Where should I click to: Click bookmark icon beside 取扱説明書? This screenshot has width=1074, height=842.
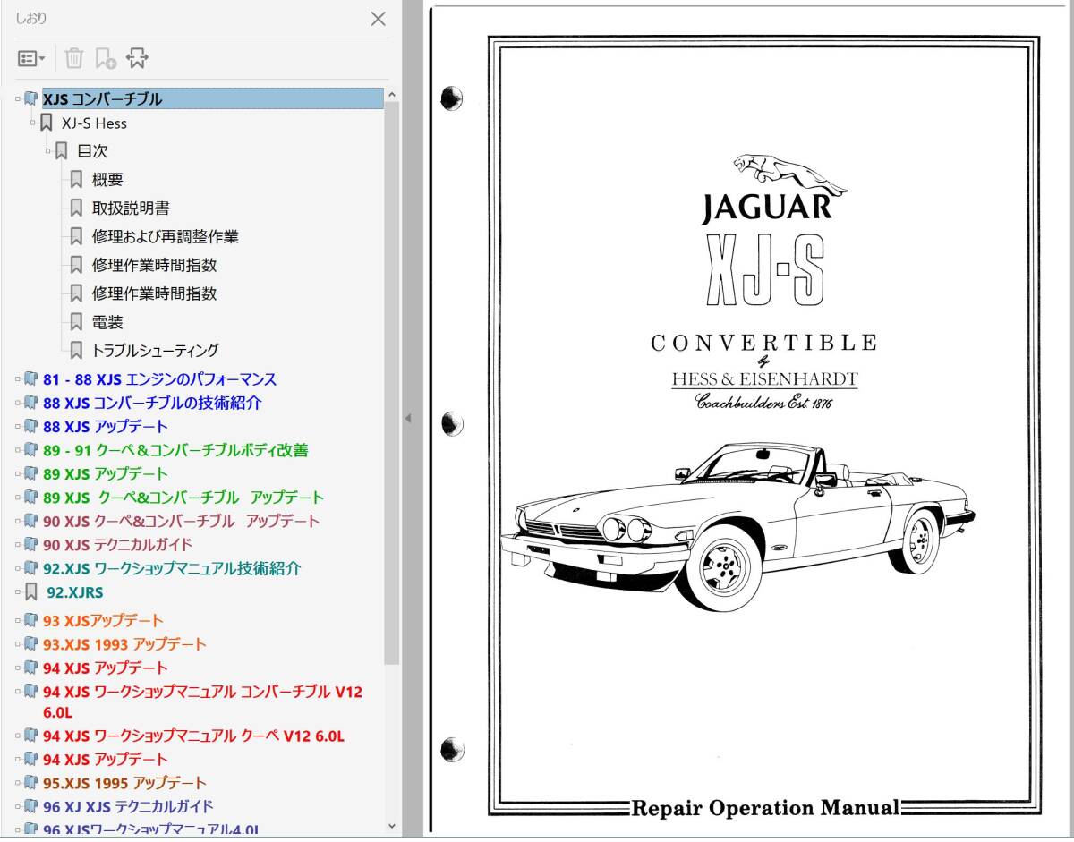[76, 208]
